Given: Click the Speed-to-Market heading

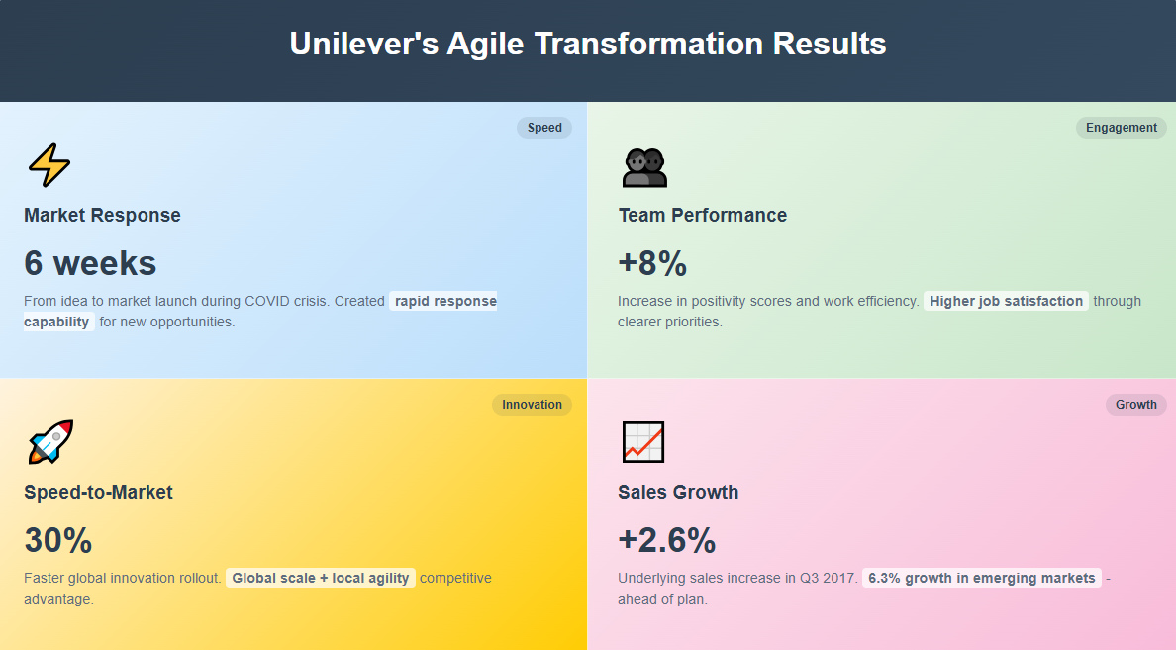Looking at the screenshot, I should click(x=98, y=492).
